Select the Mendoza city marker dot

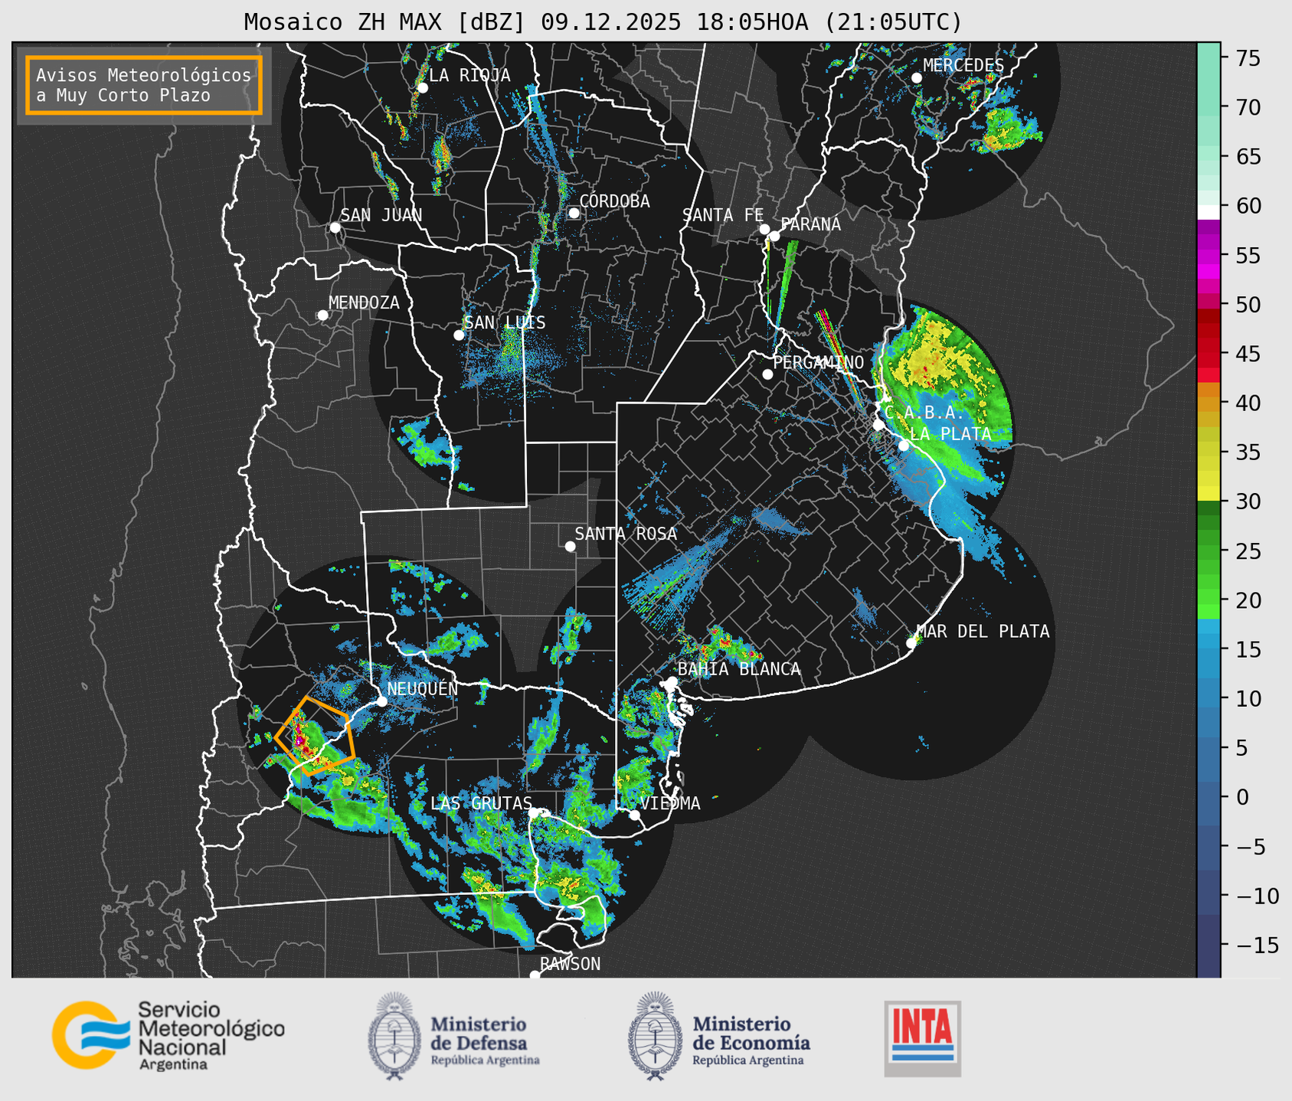tap(322, 315)
